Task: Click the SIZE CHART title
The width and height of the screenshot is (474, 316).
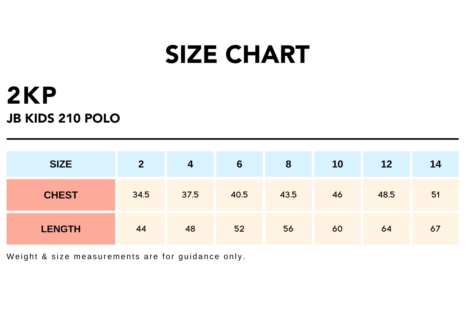Action: [237, 54]
